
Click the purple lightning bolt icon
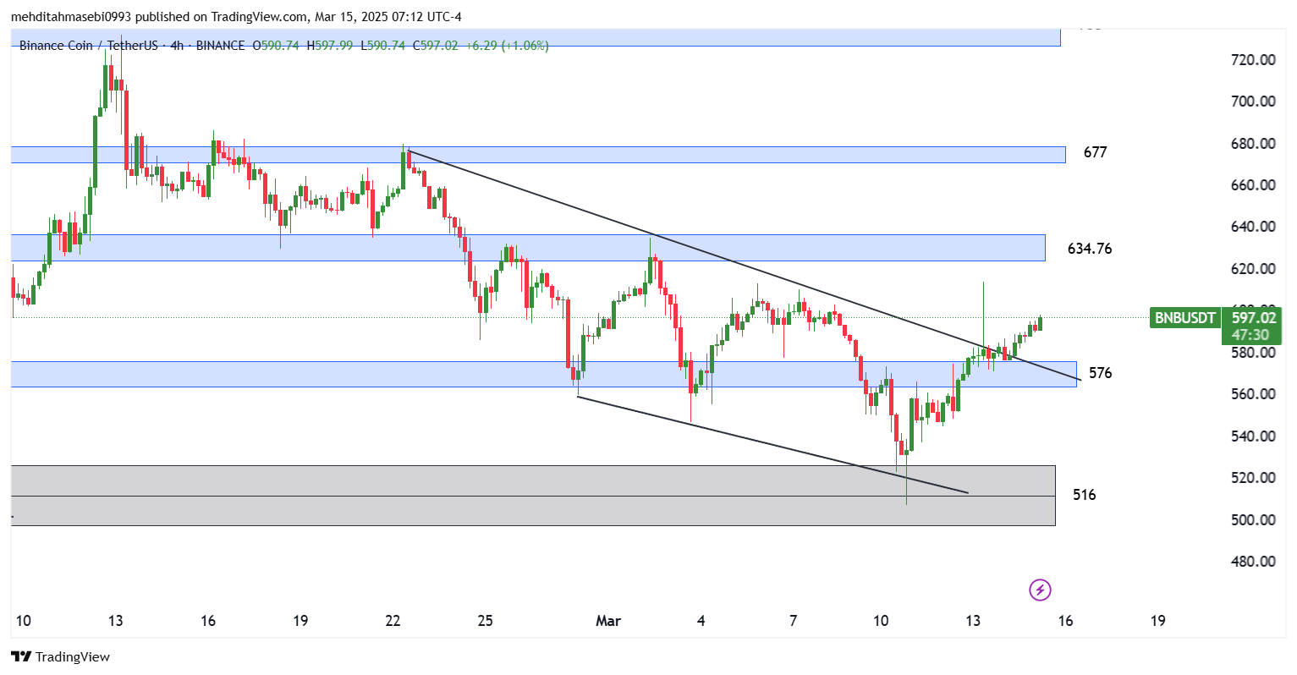[x=1040, y=590]
